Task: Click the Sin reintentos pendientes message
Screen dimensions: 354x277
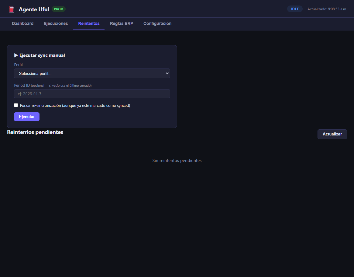Action: click(x=177, y=160)
